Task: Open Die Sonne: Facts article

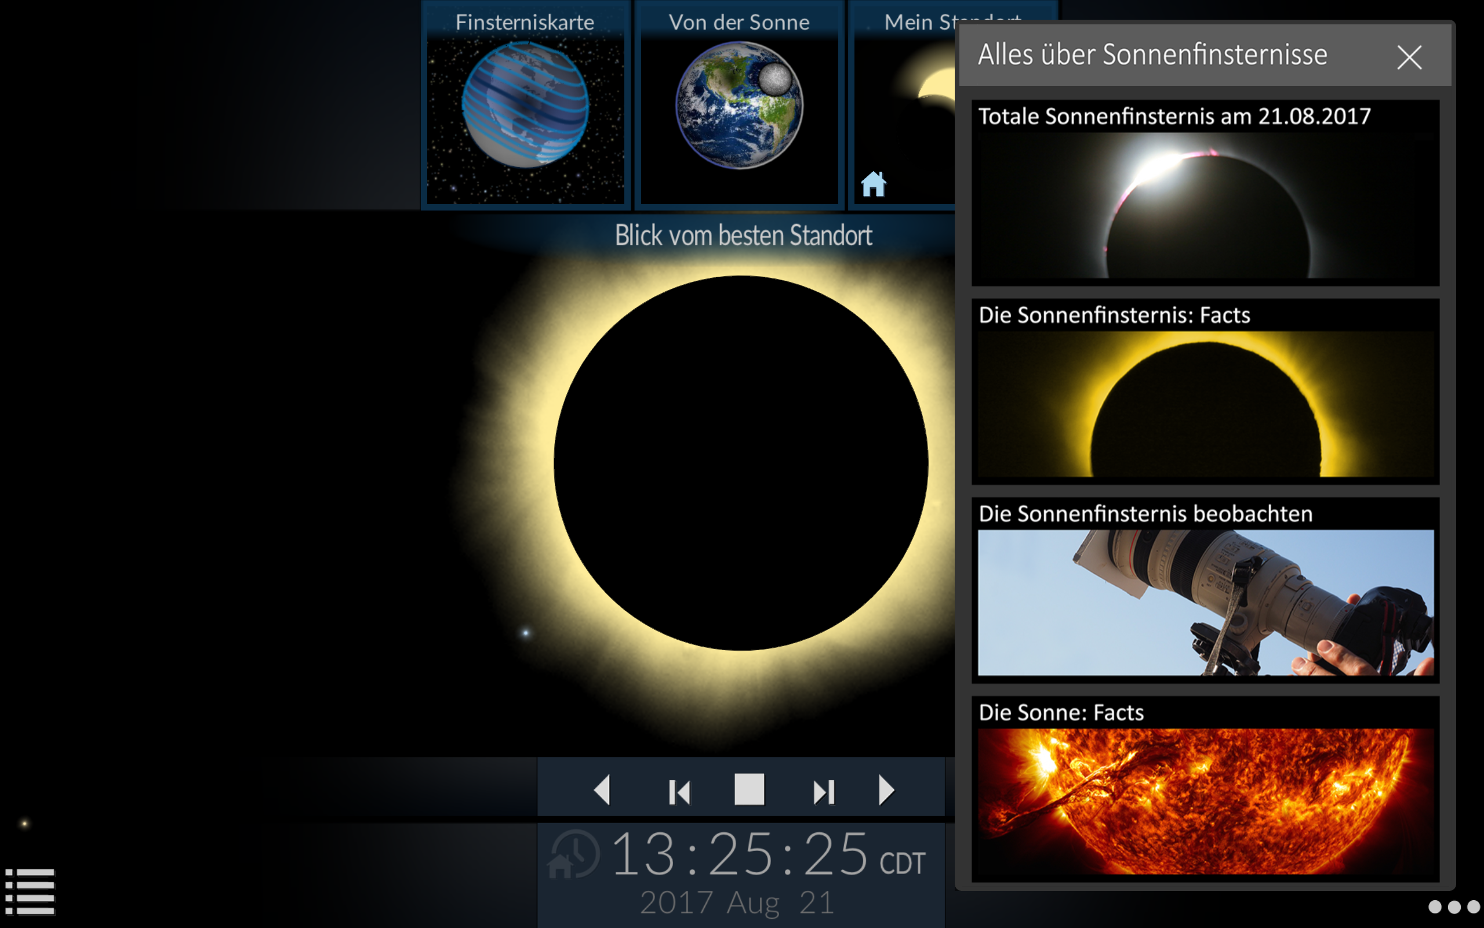Action: click(1205, 789)
